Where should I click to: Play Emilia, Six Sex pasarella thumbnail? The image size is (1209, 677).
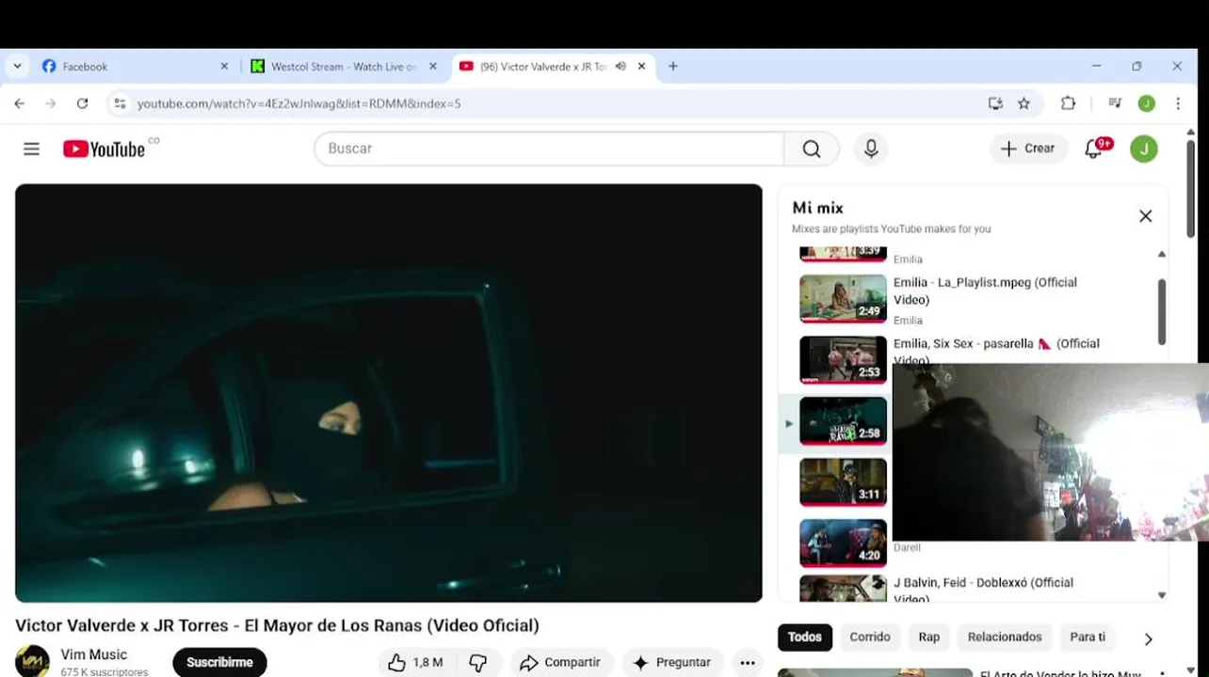tap(844, 360)
